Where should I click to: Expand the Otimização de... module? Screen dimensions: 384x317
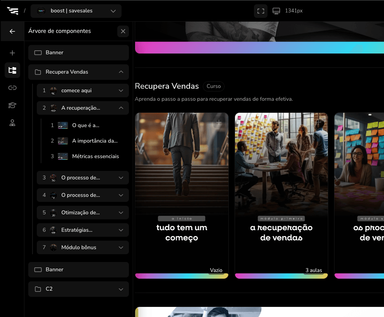click(x=121, y=212)
